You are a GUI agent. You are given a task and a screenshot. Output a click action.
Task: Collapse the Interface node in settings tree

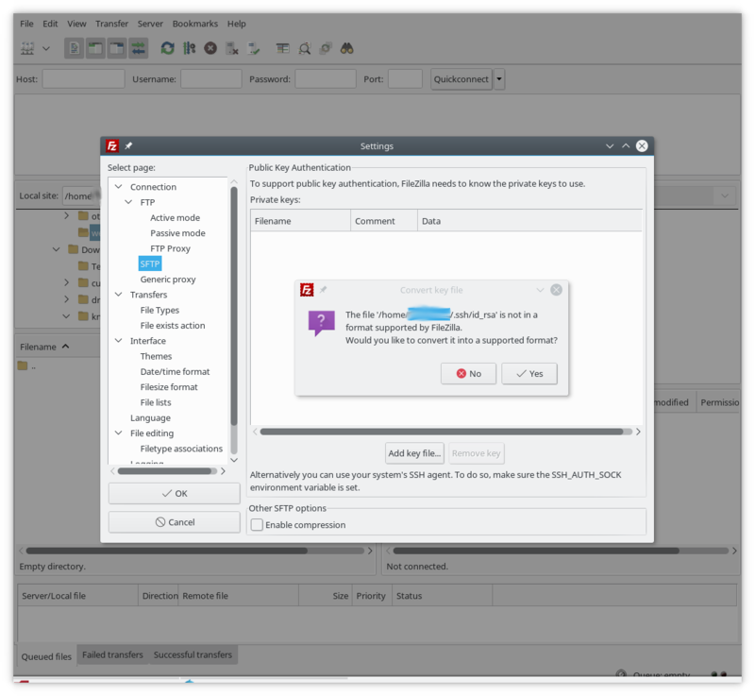[119, 341]
